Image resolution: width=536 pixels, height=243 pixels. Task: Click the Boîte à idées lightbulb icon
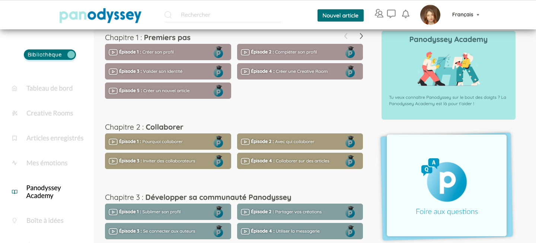[15, 221]
